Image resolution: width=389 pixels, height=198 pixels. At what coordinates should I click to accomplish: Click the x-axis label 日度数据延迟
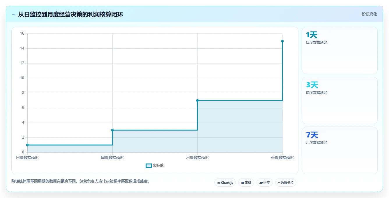[27, 158]
